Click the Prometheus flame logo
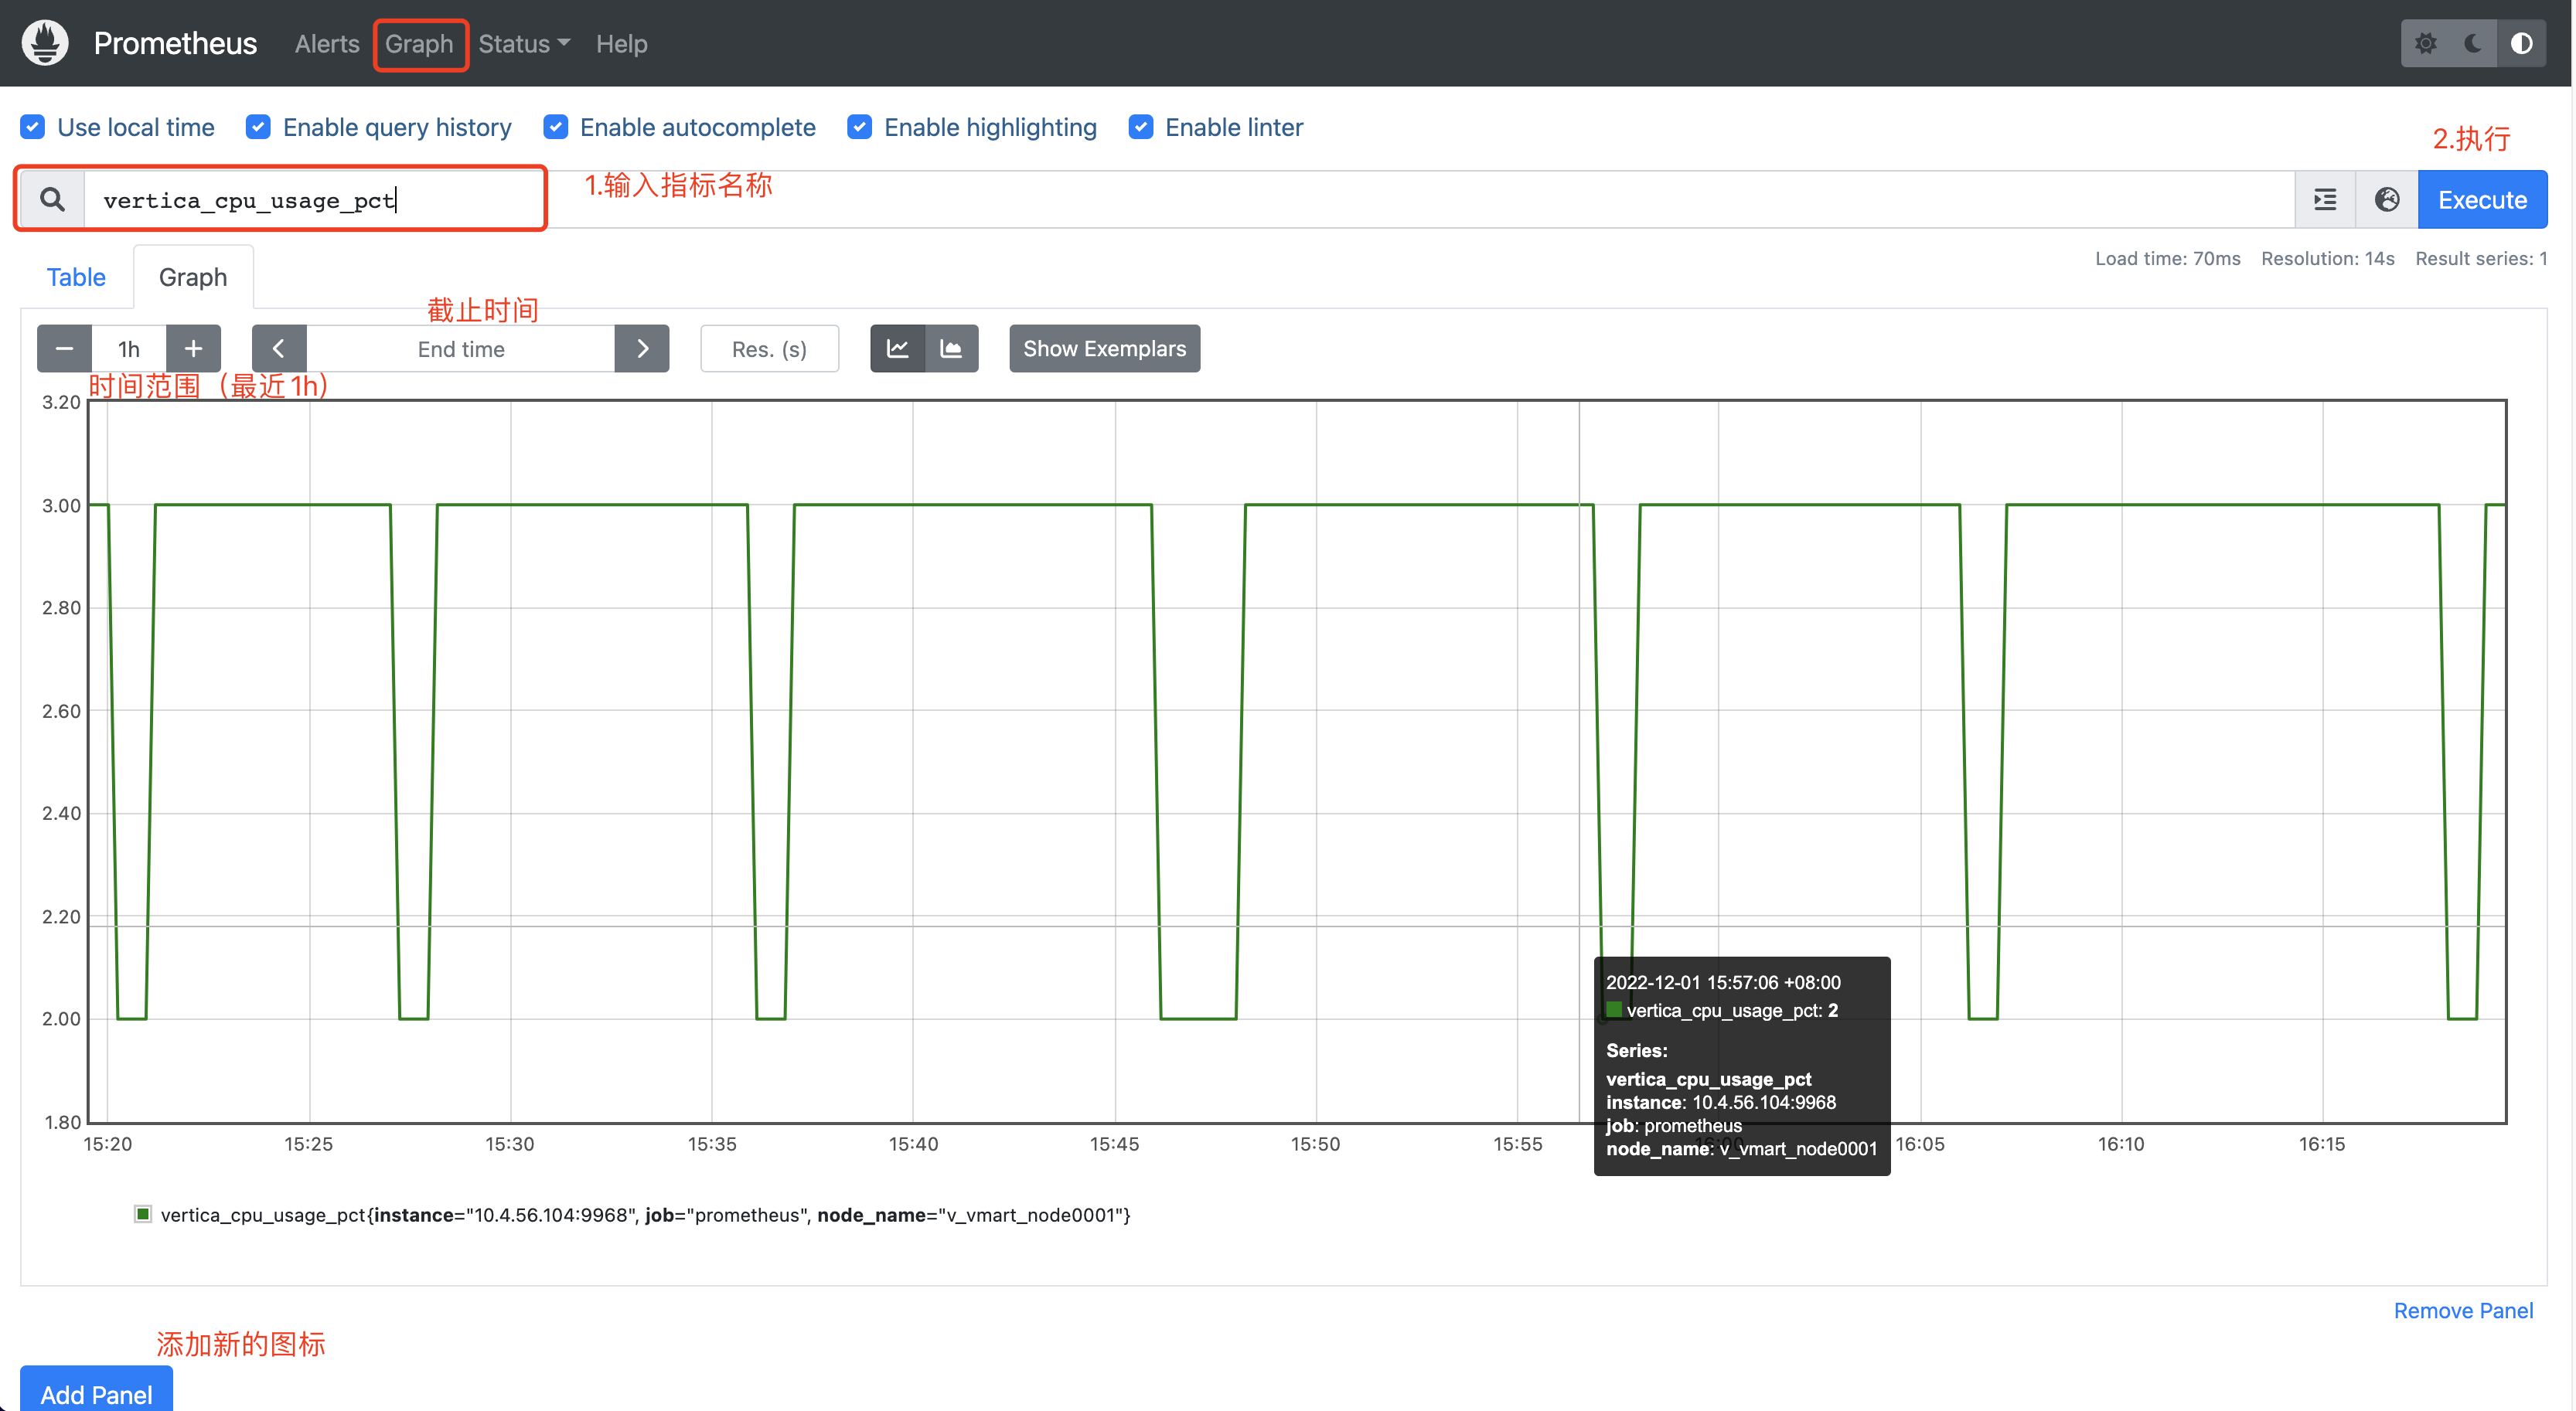The width and height of the screenshot is (2576, 1411). pyautogui.click(x=45, y=43)
